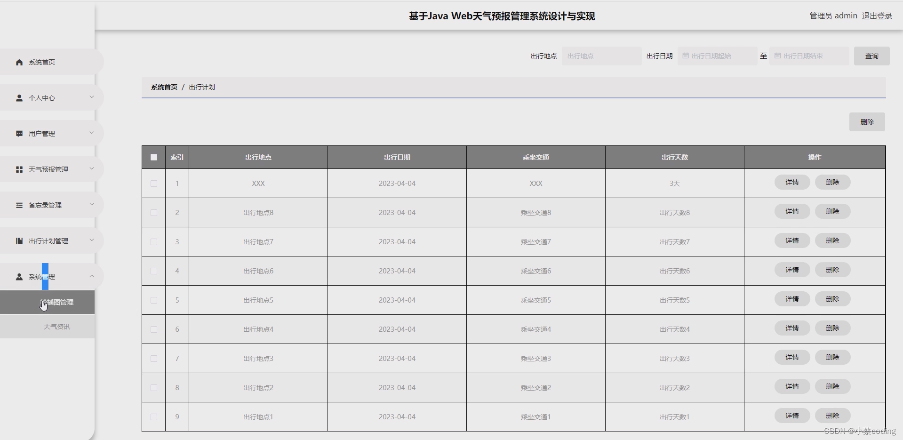Open 详情 for 出行地点2 row
The width and height of the screenshot is (903, 440).
792,386
